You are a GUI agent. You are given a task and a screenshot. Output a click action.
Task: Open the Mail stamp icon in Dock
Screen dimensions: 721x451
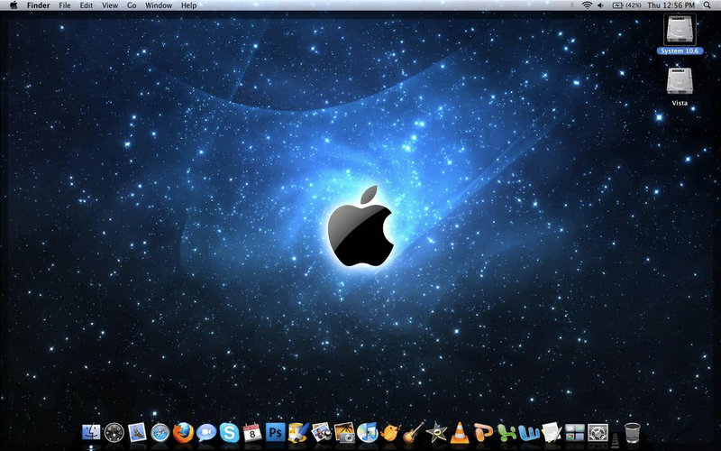[137, 433]
